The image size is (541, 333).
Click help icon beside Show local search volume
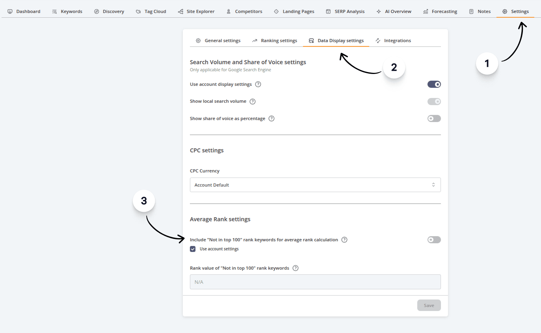[x=253, y=102]
